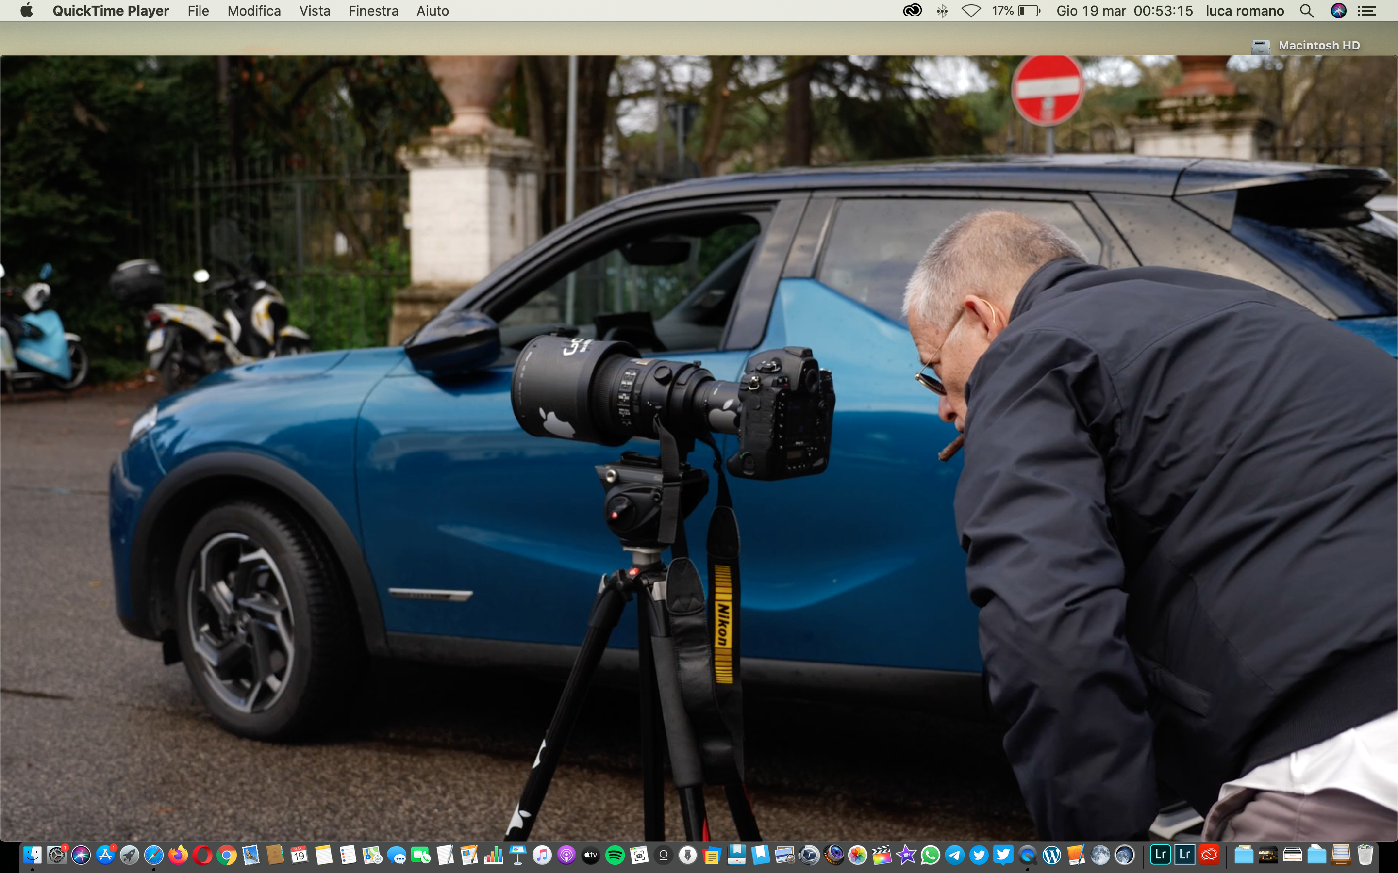The image size is (1398, 873).
Task: Open Final Cut Pro from the dock
Action: pyautogui.click(x=882, y=855)
